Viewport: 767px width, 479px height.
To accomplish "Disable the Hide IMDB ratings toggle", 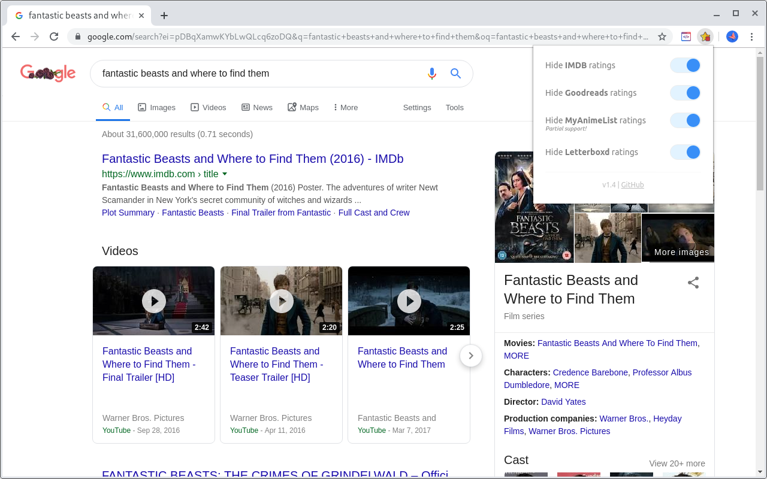I will tap(685, 65).
